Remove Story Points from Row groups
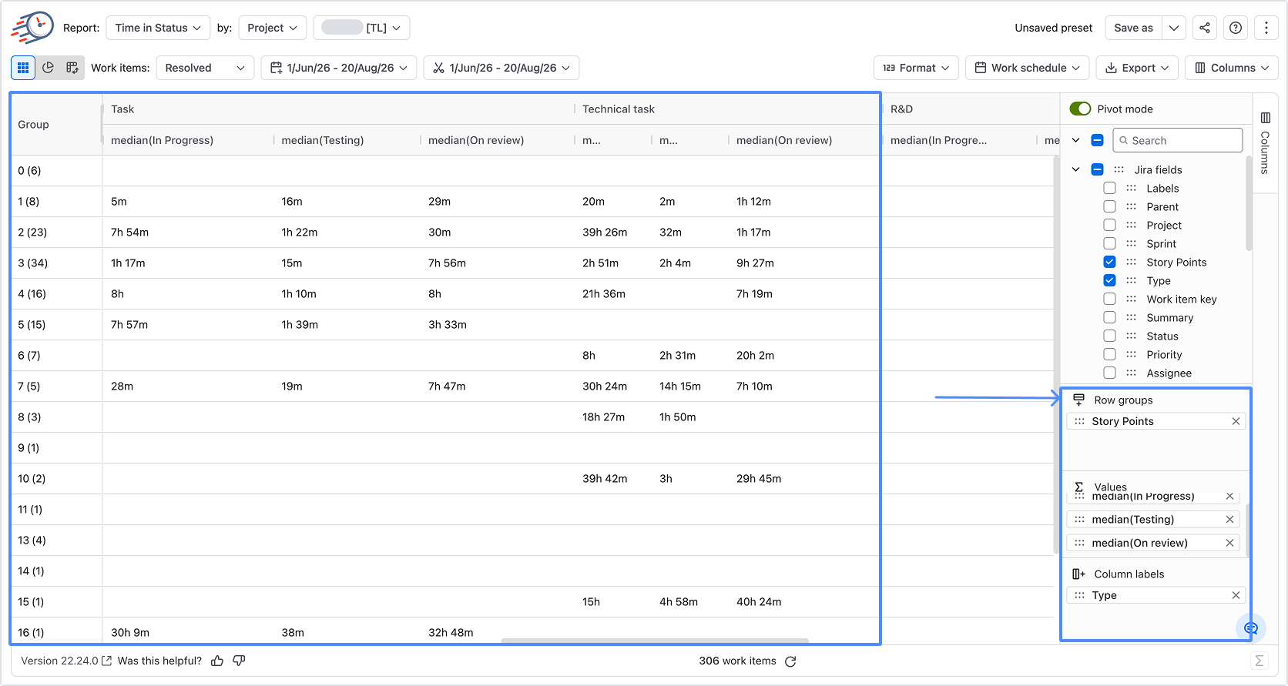The width and height of the screenshot is (1288, 686). tap(1236, 421)
